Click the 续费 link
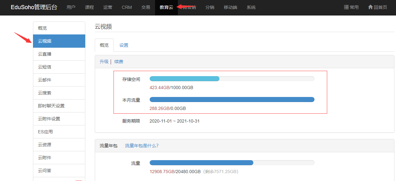 [x=119, y=62]
